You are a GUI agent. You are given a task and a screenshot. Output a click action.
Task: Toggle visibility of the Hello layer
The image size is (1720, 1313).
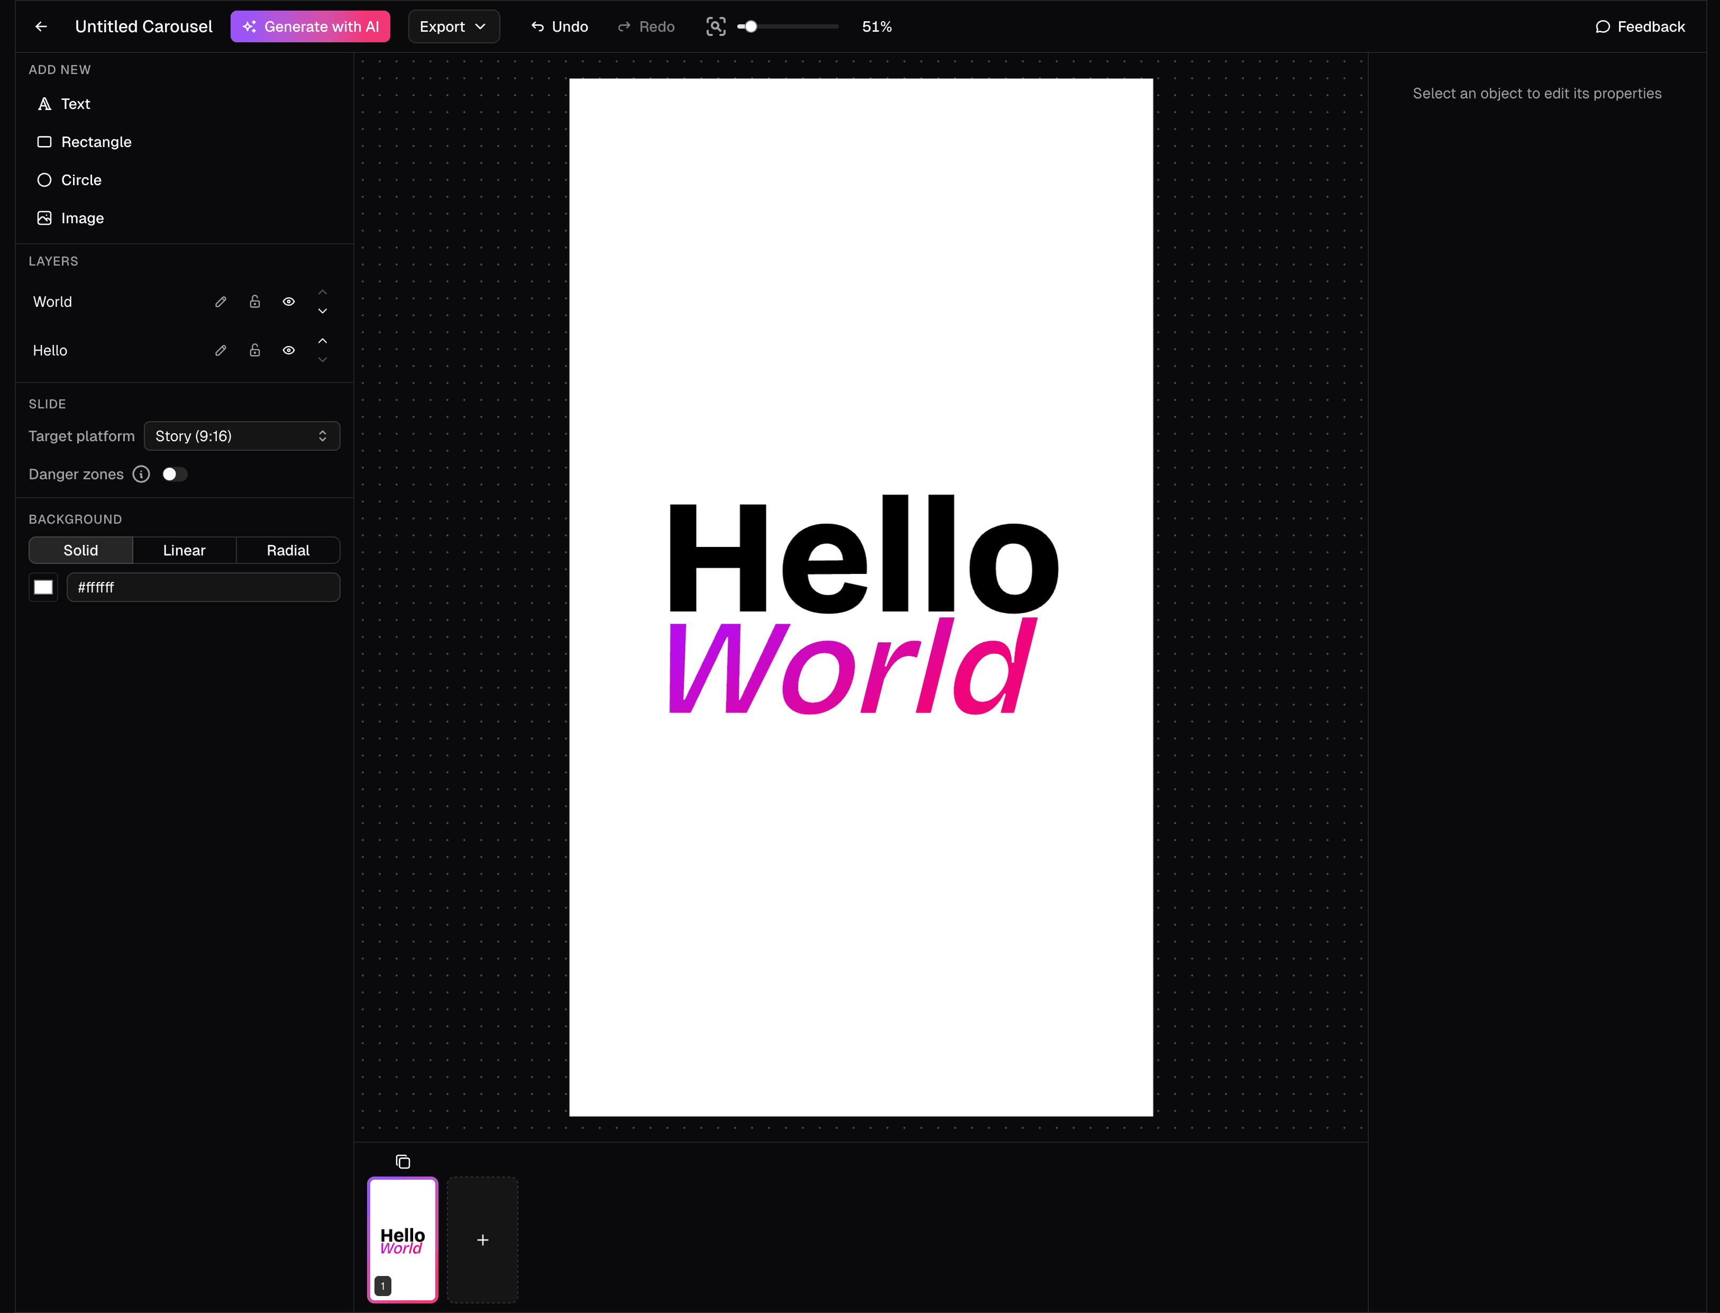[288, 350]
